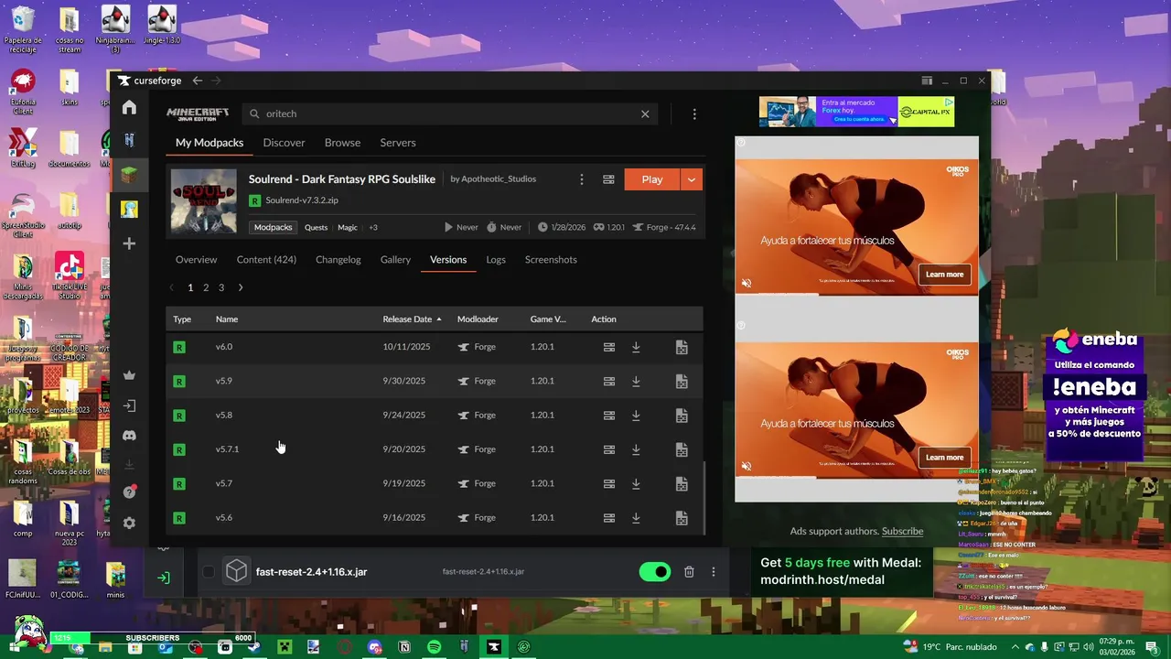Download version v5.6
1171x659 pixels.
636,518
